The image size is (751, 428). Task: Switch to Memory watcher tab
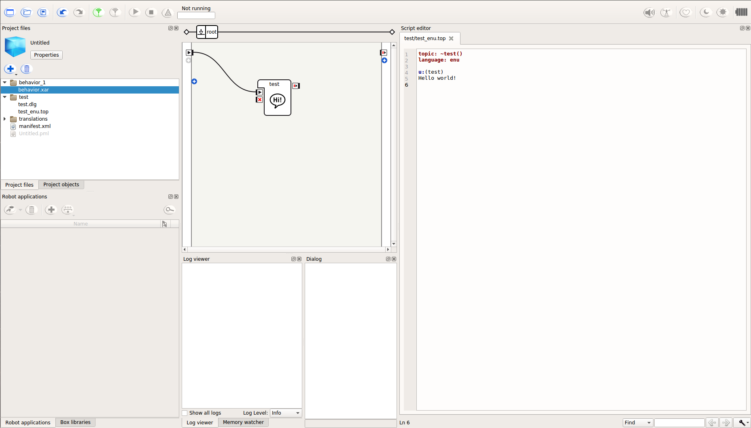coord(243,422)
